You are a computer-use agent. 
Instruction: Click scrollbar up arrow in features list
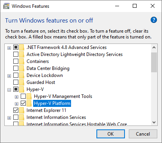[154, 48]
